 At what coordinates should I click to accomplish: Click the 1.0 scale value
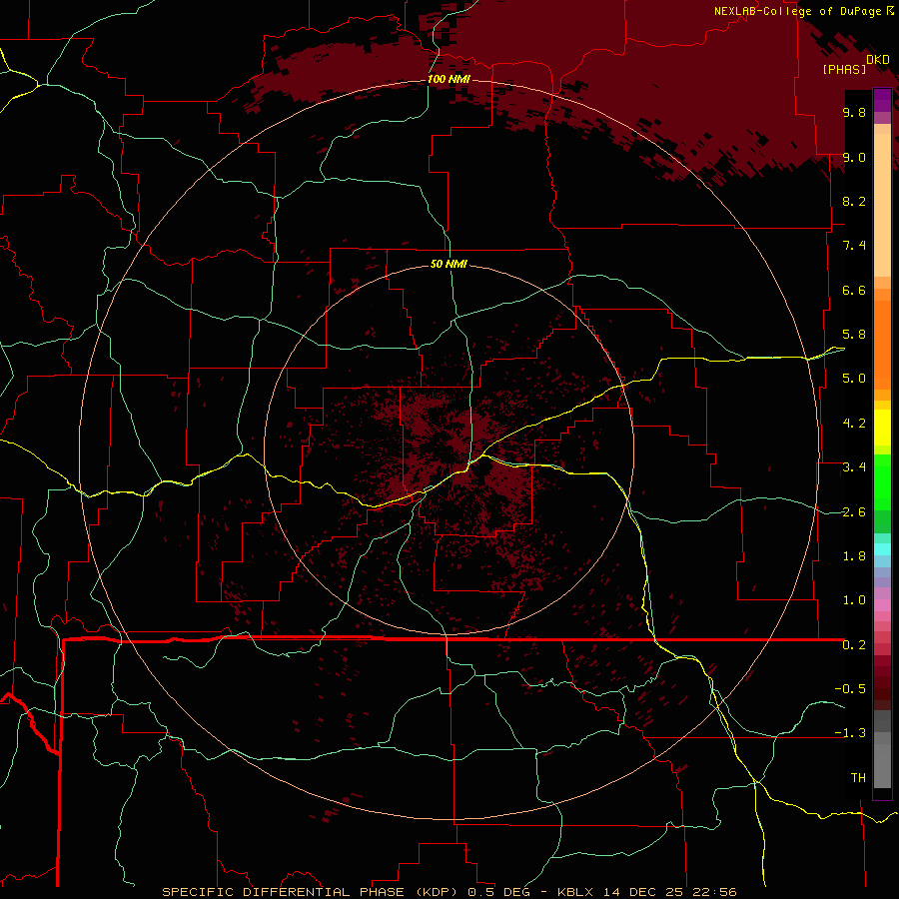(x=854, y=600)
